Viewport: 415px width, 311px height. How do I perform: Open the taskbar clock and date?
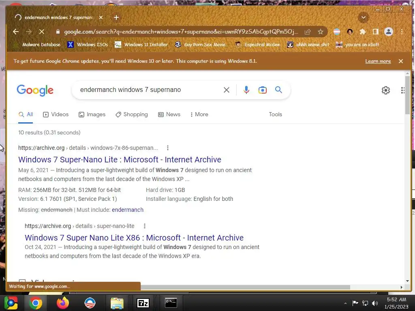(396, 303)
